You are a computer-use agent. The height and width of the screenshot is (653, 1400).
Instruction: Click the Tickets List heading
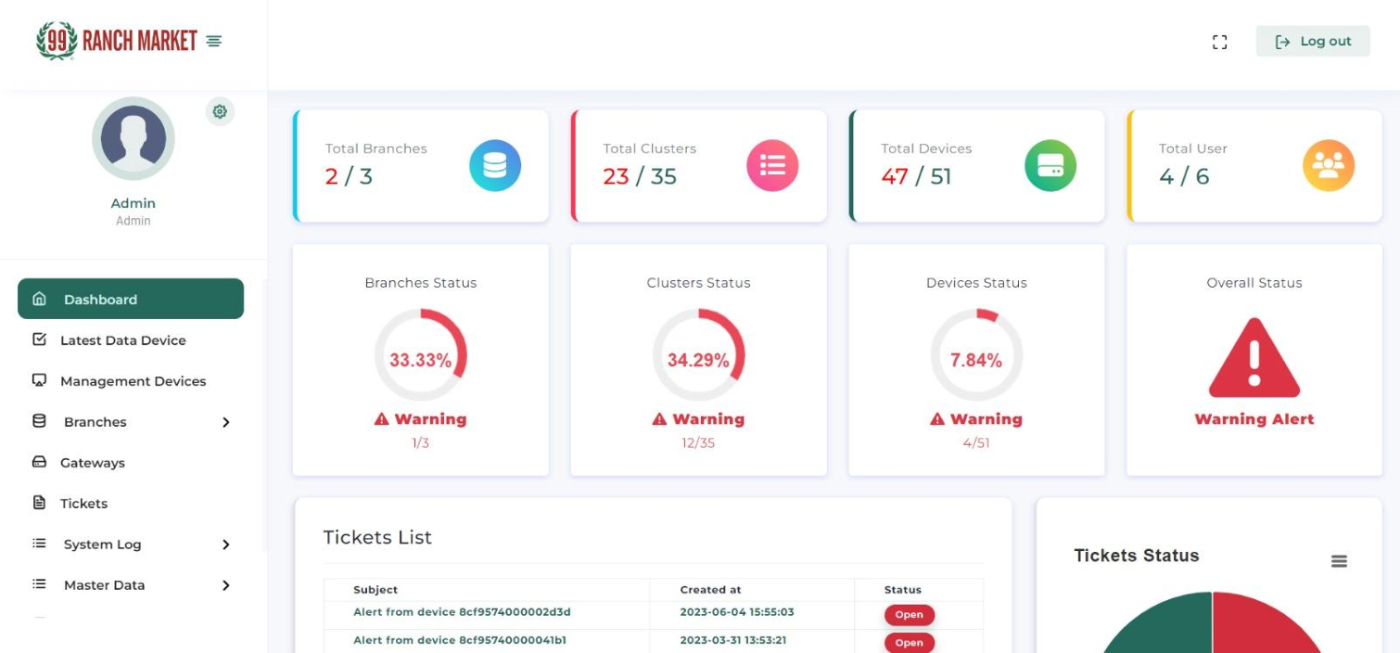pyautogui.click(x=377, y=537)
